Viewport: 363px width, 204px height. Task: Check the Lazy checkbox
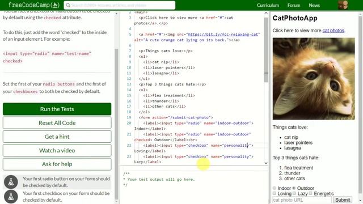coord(294,193)
